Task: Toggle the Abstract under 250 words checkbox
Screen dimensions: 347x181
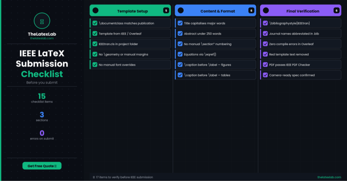Action: [180, 34]
